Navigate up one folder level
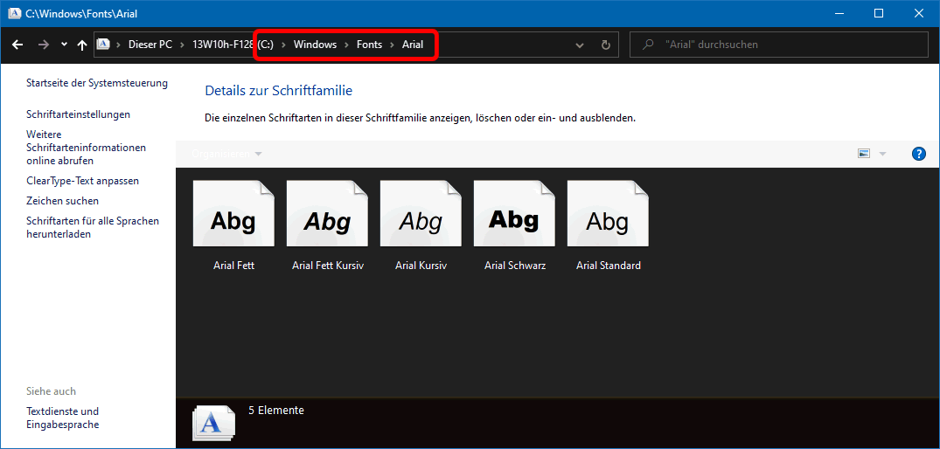Viewport: 940px width, 449px height. tap(81, 45)
